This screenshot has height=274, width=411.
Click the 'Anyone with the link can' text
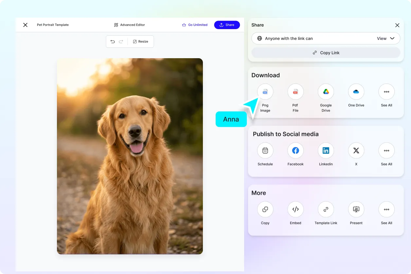pos(289,38)
